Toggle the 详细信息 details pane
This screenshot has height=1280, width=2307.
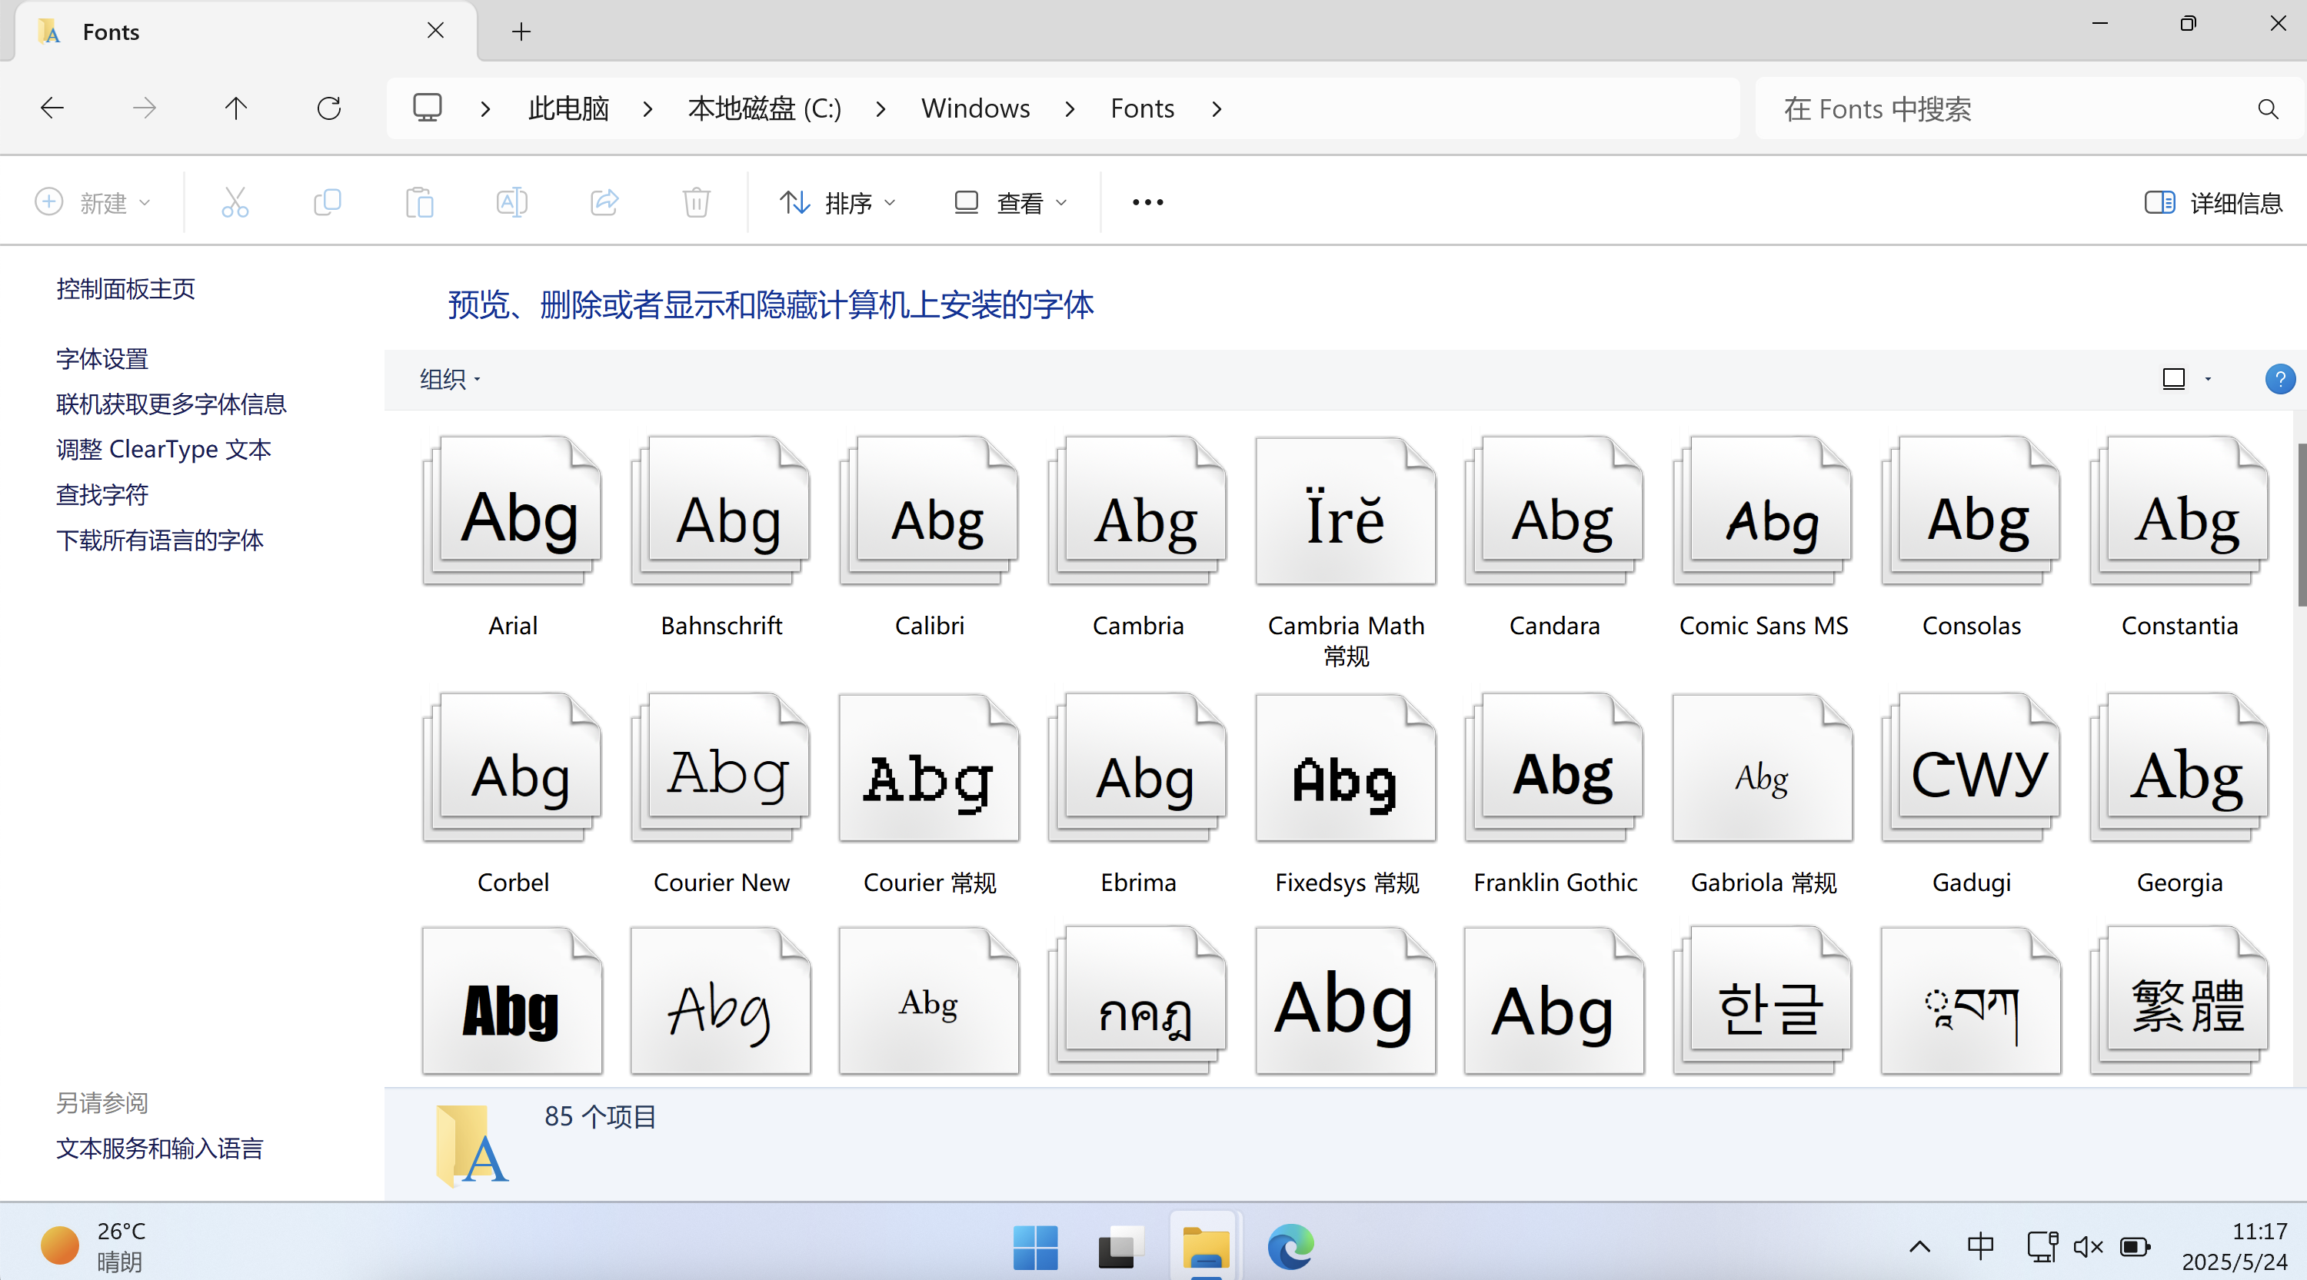(x=2212, y=202)
